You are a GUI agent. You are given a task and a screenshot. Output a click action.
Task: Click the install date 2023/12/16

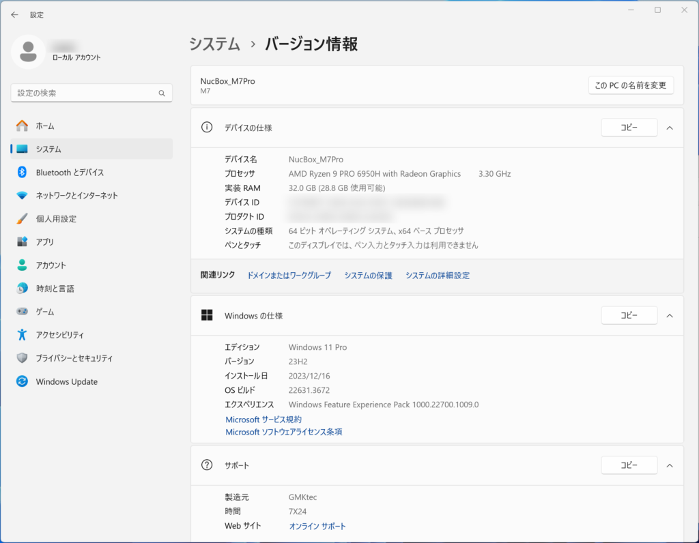coord(309,376)
